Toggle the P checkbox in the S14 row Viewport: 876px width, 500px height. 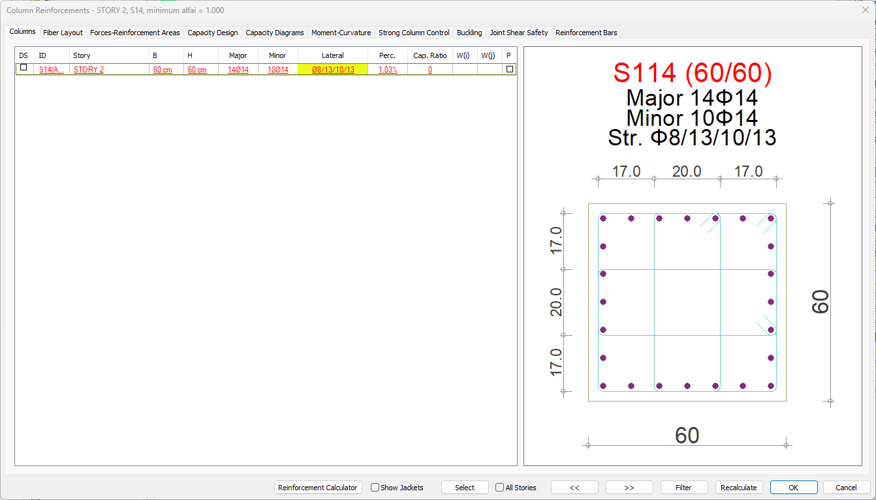coord(509,69)
